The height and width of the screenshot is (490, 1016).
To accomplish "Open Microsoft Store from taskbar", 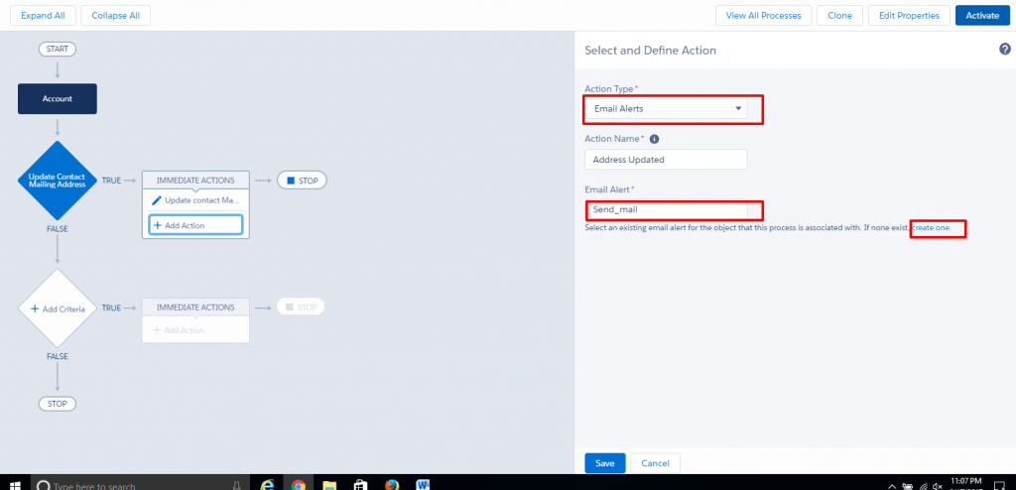I will pos(360,485).
